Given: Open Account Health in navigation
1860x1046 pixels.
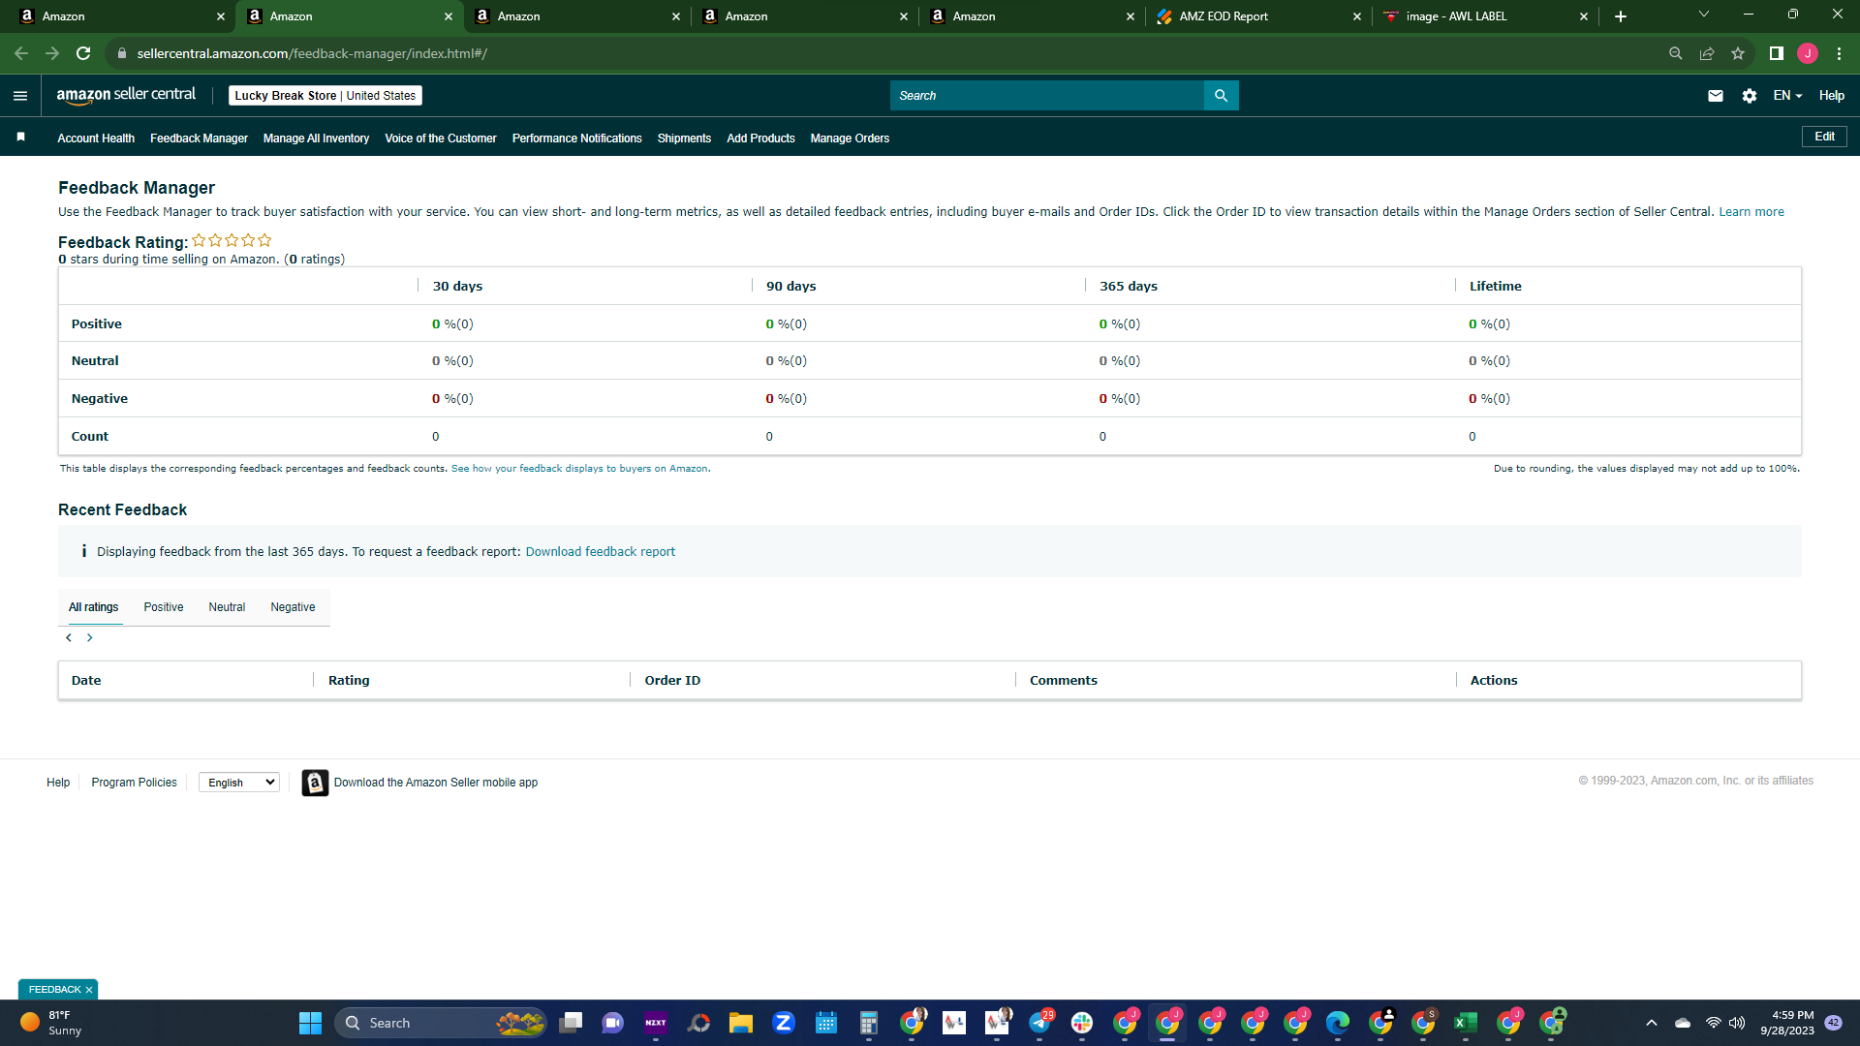Looking at the screenshot, I should (96, 138).
